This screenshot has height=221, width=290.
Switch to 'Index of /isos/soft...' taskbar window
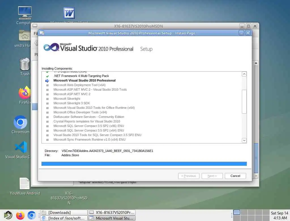(x=64, y=218)
